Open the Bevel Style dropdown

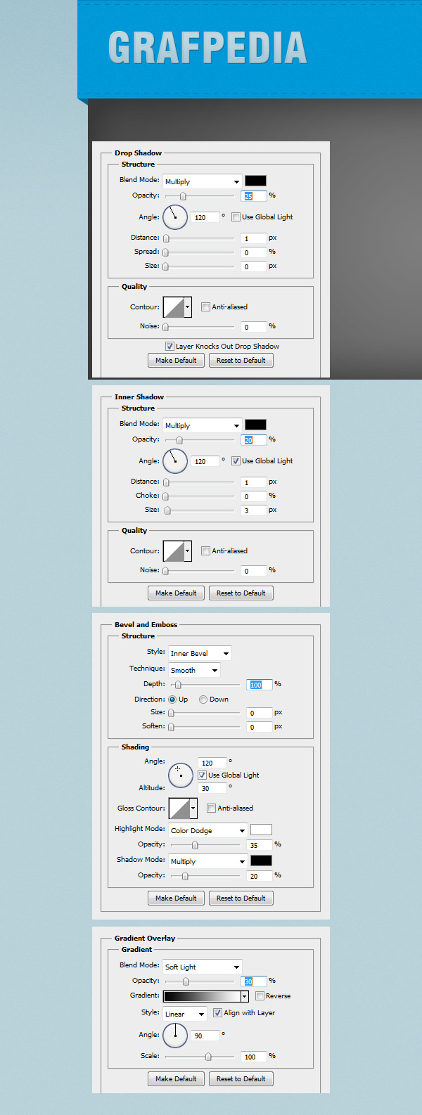pos(200,653)
